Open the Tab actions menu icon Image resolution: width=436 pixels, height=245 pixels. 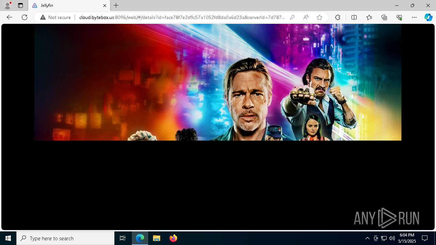point(20,5)
